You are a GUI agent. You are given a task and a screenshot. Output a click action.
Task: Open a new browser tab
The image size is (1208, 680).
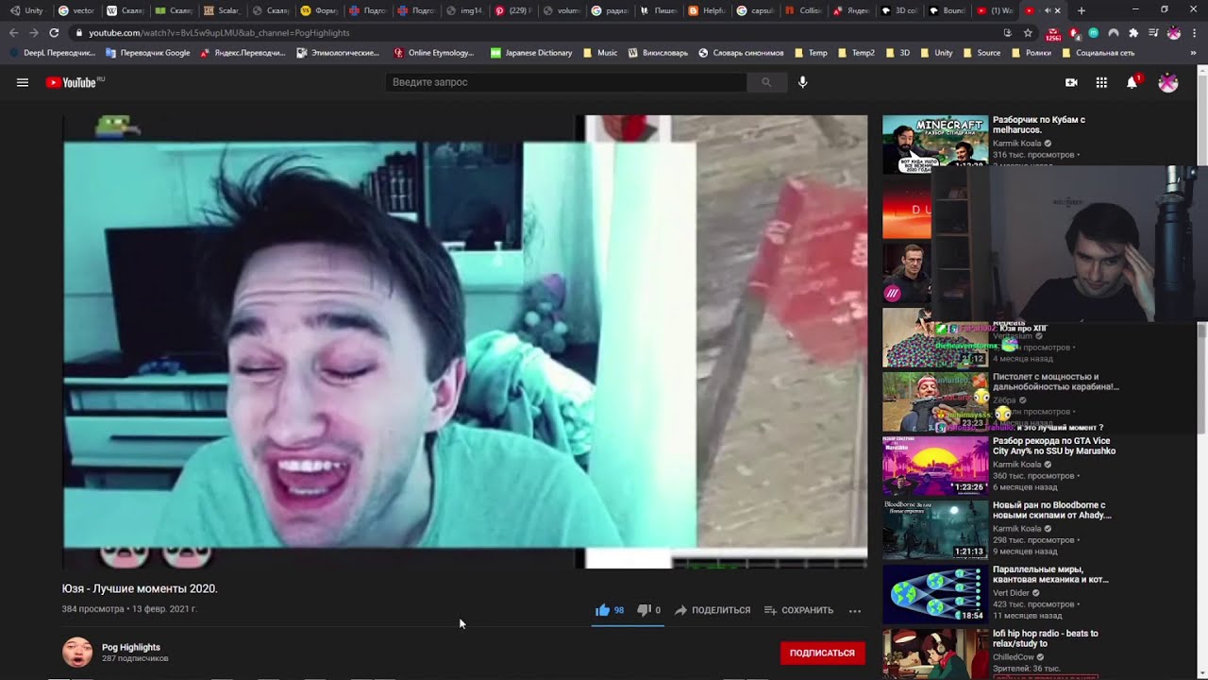pyautogui.click(x=1082, y=10)
